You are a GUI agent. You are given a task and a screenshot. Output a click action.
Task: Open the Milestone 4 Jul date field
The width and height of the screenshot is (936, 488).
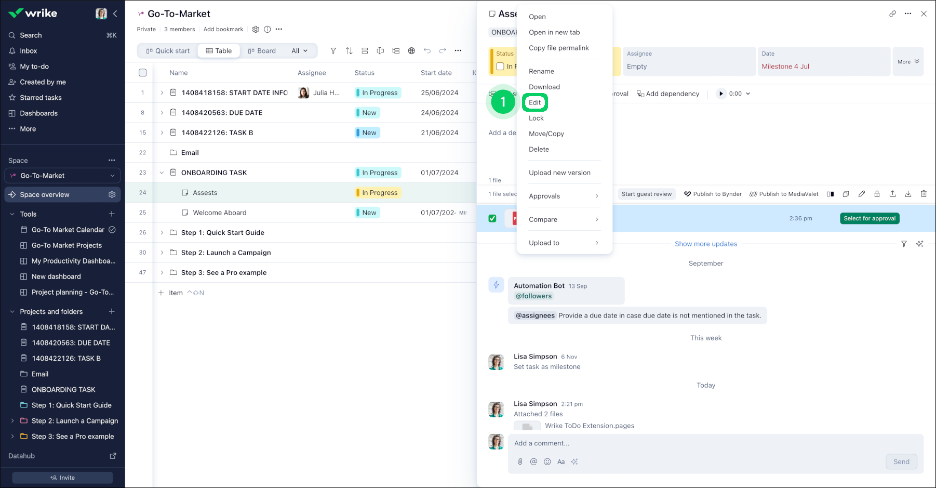tap(824, 61)
